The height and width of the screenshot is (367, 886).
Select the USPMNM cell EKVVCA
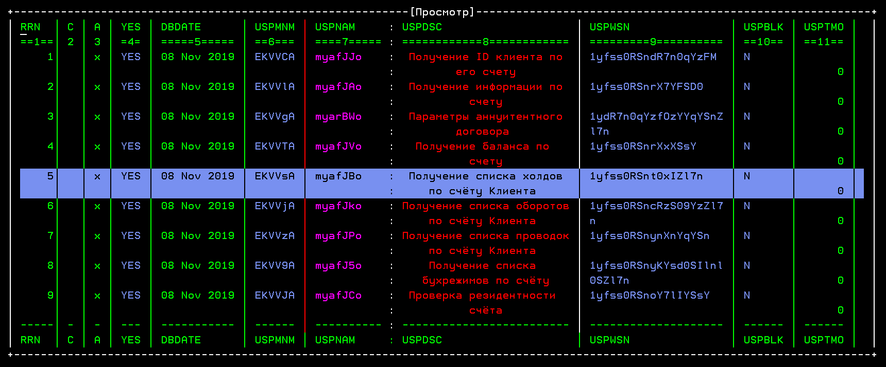pos(275,57)
